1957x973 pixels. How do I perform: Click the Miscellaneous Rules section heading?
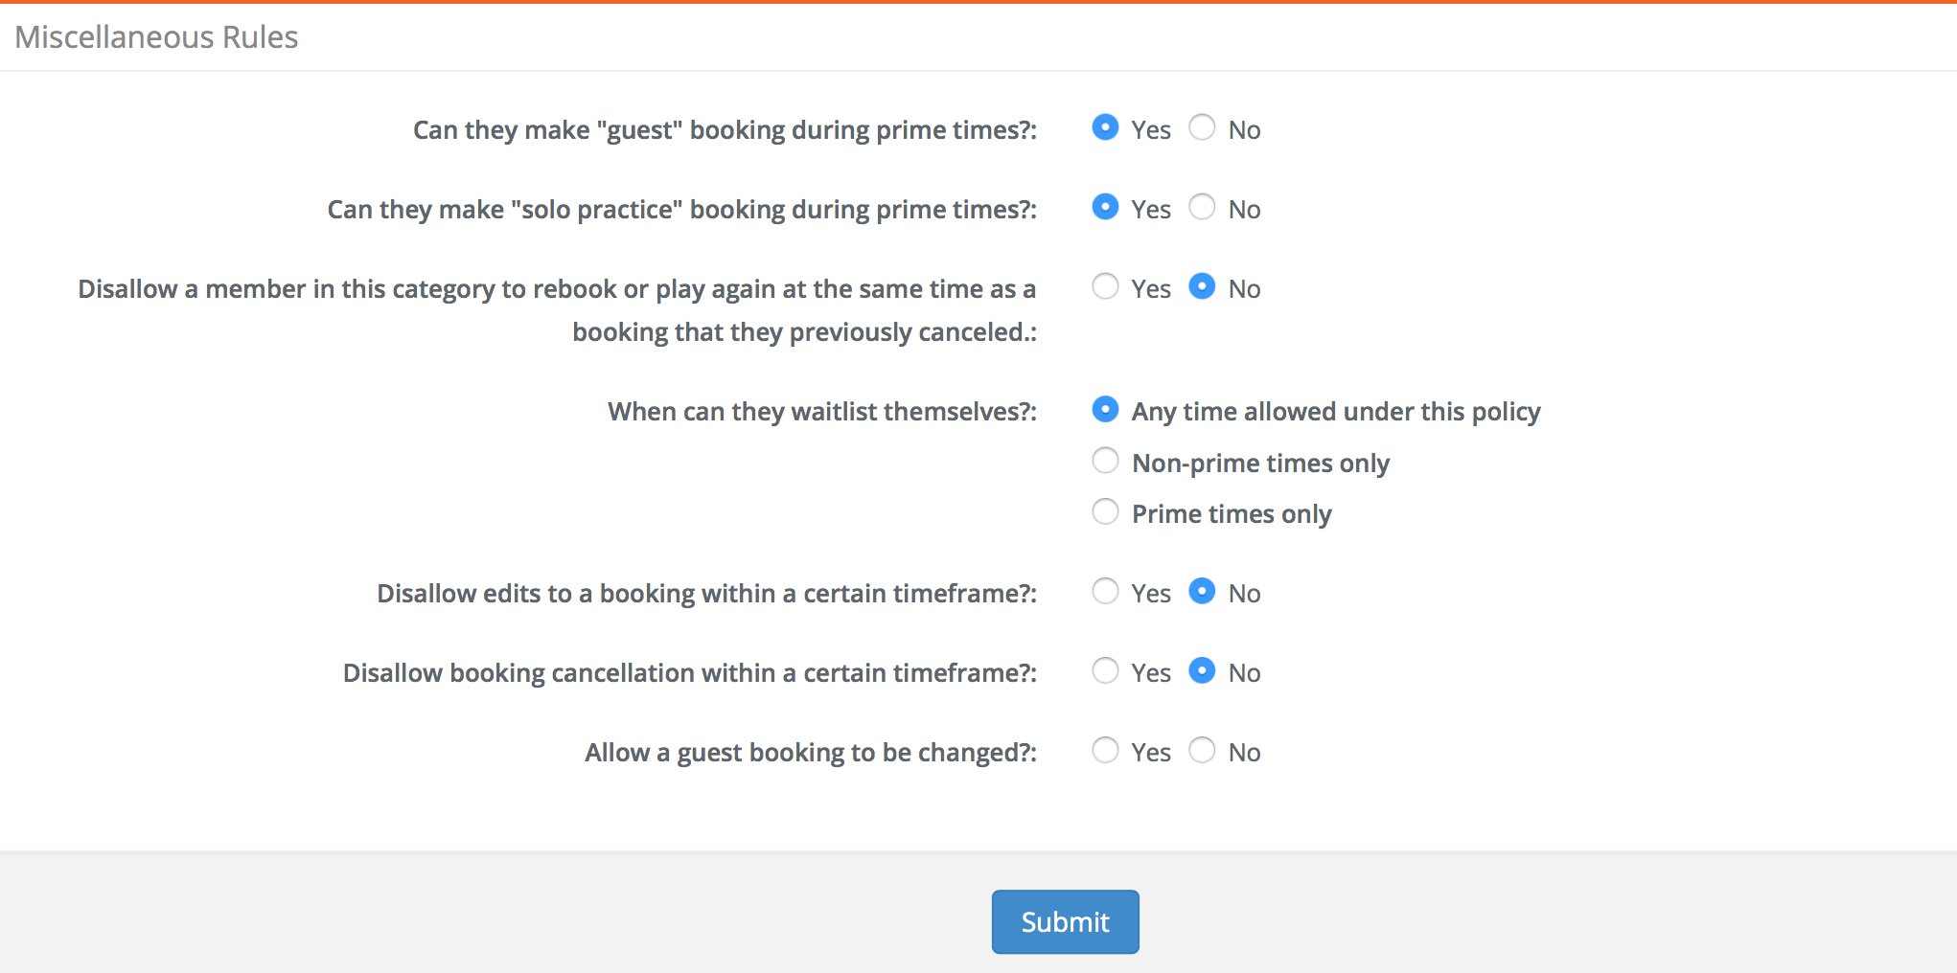156,36
